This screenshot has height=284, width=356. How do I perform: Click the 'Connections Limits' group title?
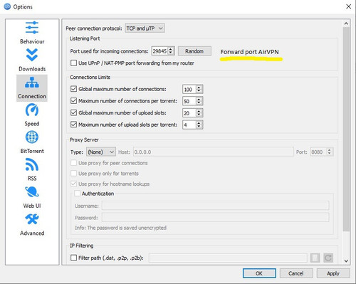coord(90,77)
